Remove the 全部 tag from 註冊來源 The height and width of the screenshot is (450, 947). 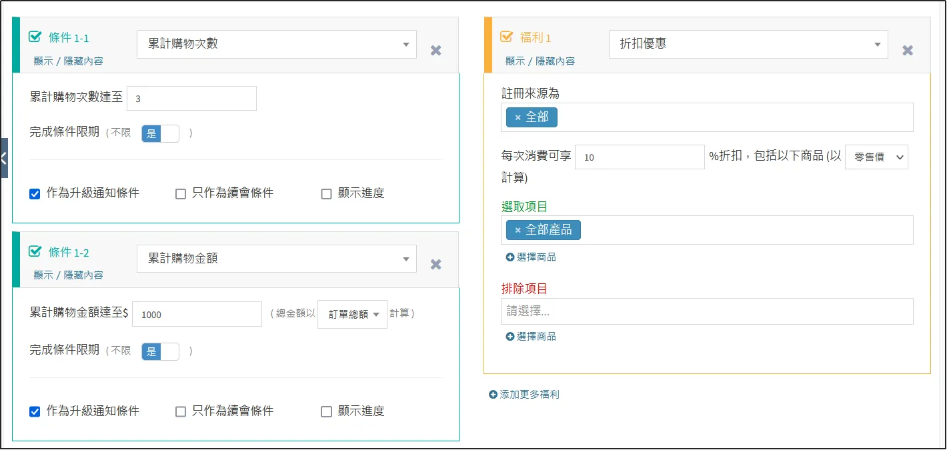tap(518, 117)
